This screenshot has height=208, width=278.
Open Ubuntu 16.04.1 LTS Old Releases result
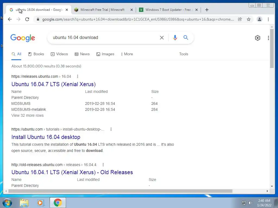pos(72,172)
